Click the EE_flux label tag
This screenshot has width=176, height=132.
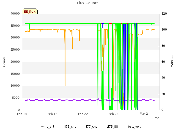(x=30, y=11)
